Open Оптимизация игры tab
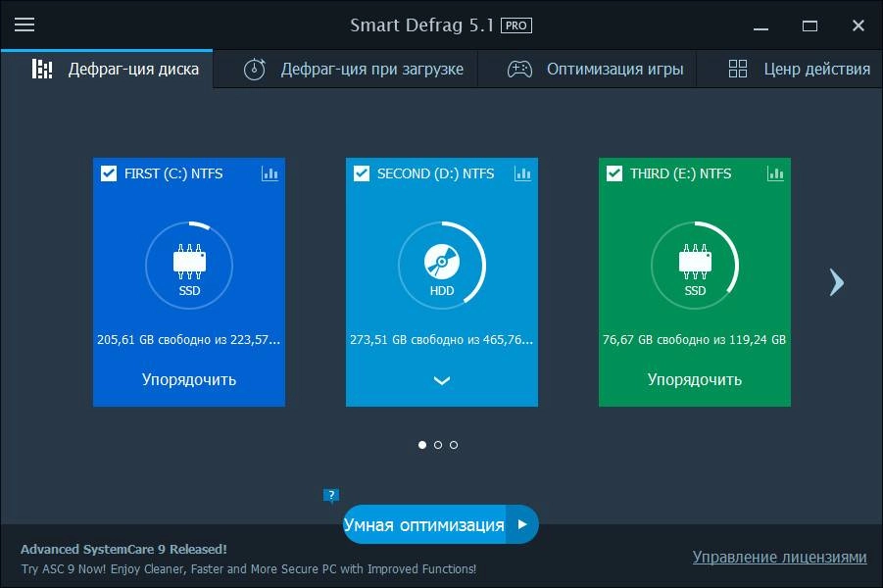The image size is (883, 588). click(587, 69)
